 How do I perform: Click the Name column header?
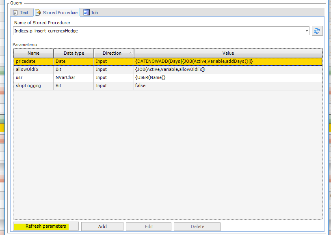click(33, 53)
